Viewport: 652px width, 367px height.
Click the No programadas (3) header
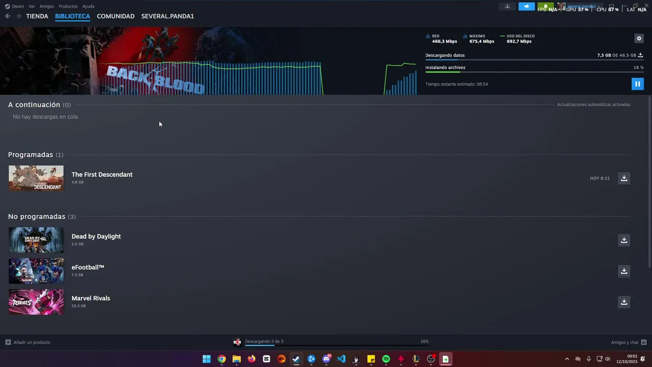42,217
